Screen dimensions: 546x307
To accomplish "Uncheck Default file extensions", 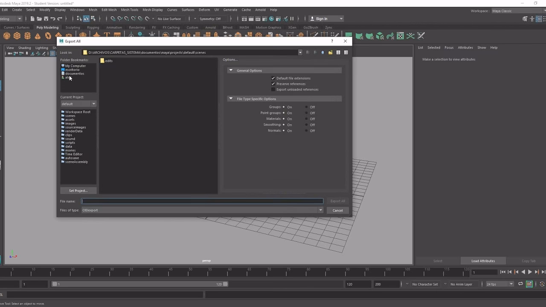I will (x=273, y=78).
